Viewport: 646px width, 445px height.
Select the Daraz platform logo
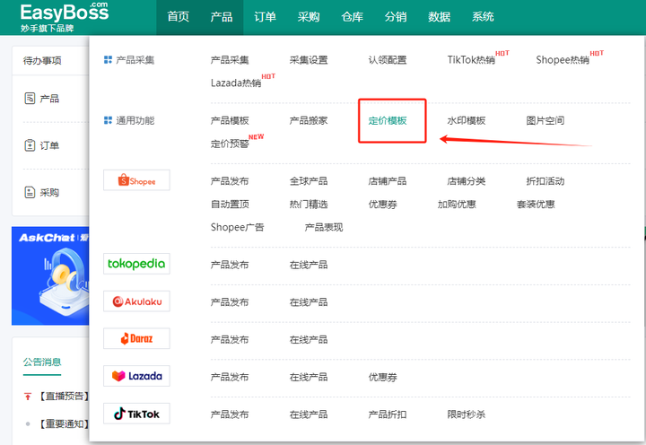tap(136, 339)
